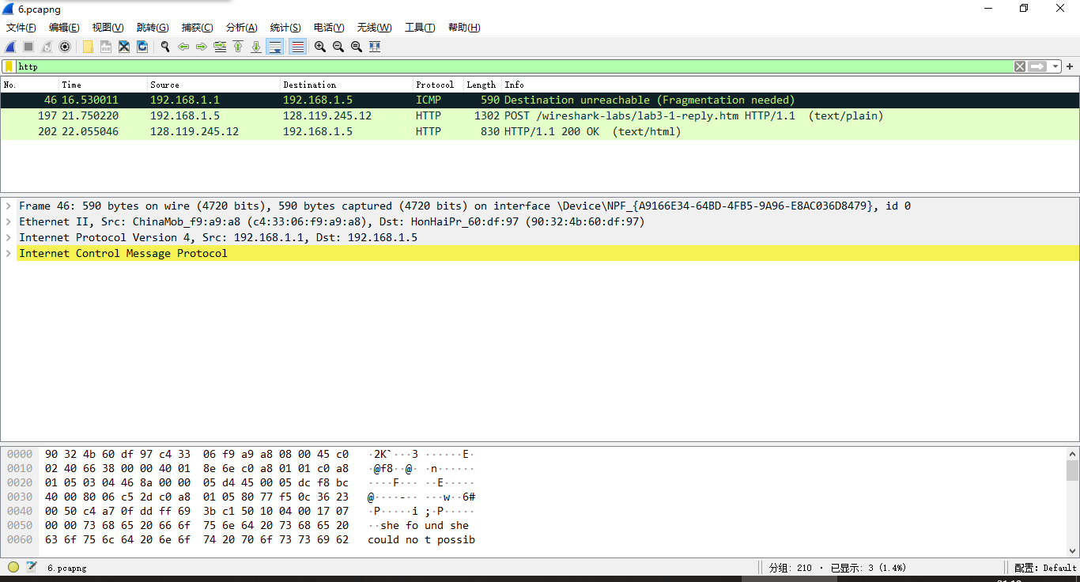Click the reload capture file icon
Image resolution: width=1080 pixels, height=582 pixels.
(142, 47)
